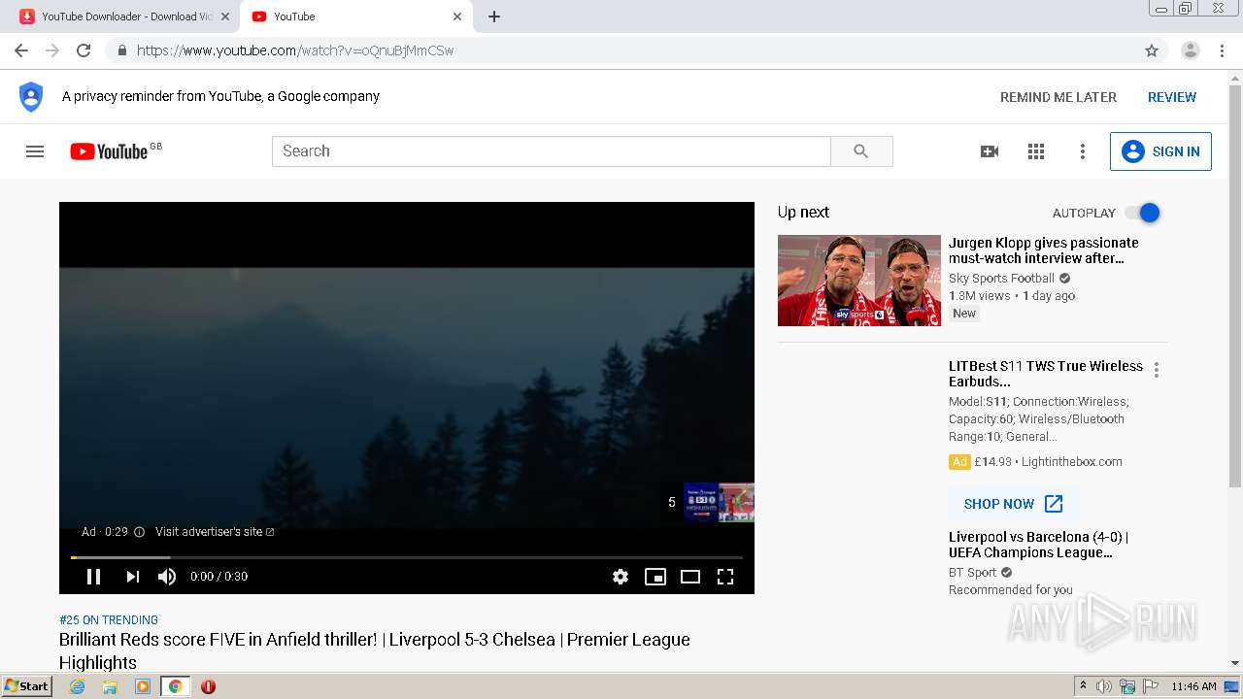The width and height of the screenshot is (1243, 699).
Task: Show hidden tray icons arrow
Action: click(x=1083, y=686)
